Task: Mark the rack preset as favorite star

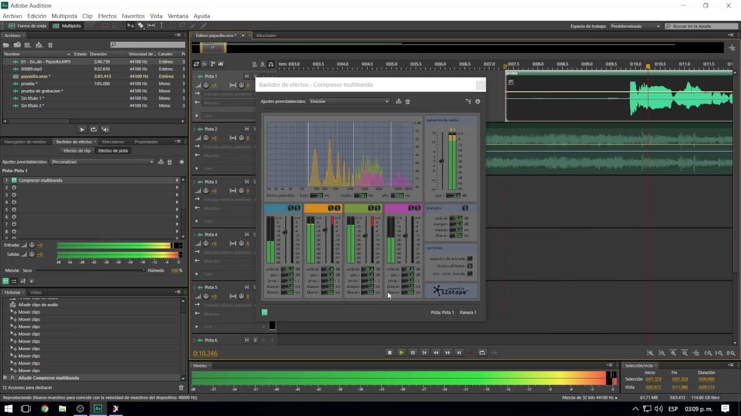Action: click(x=181, y=162)
